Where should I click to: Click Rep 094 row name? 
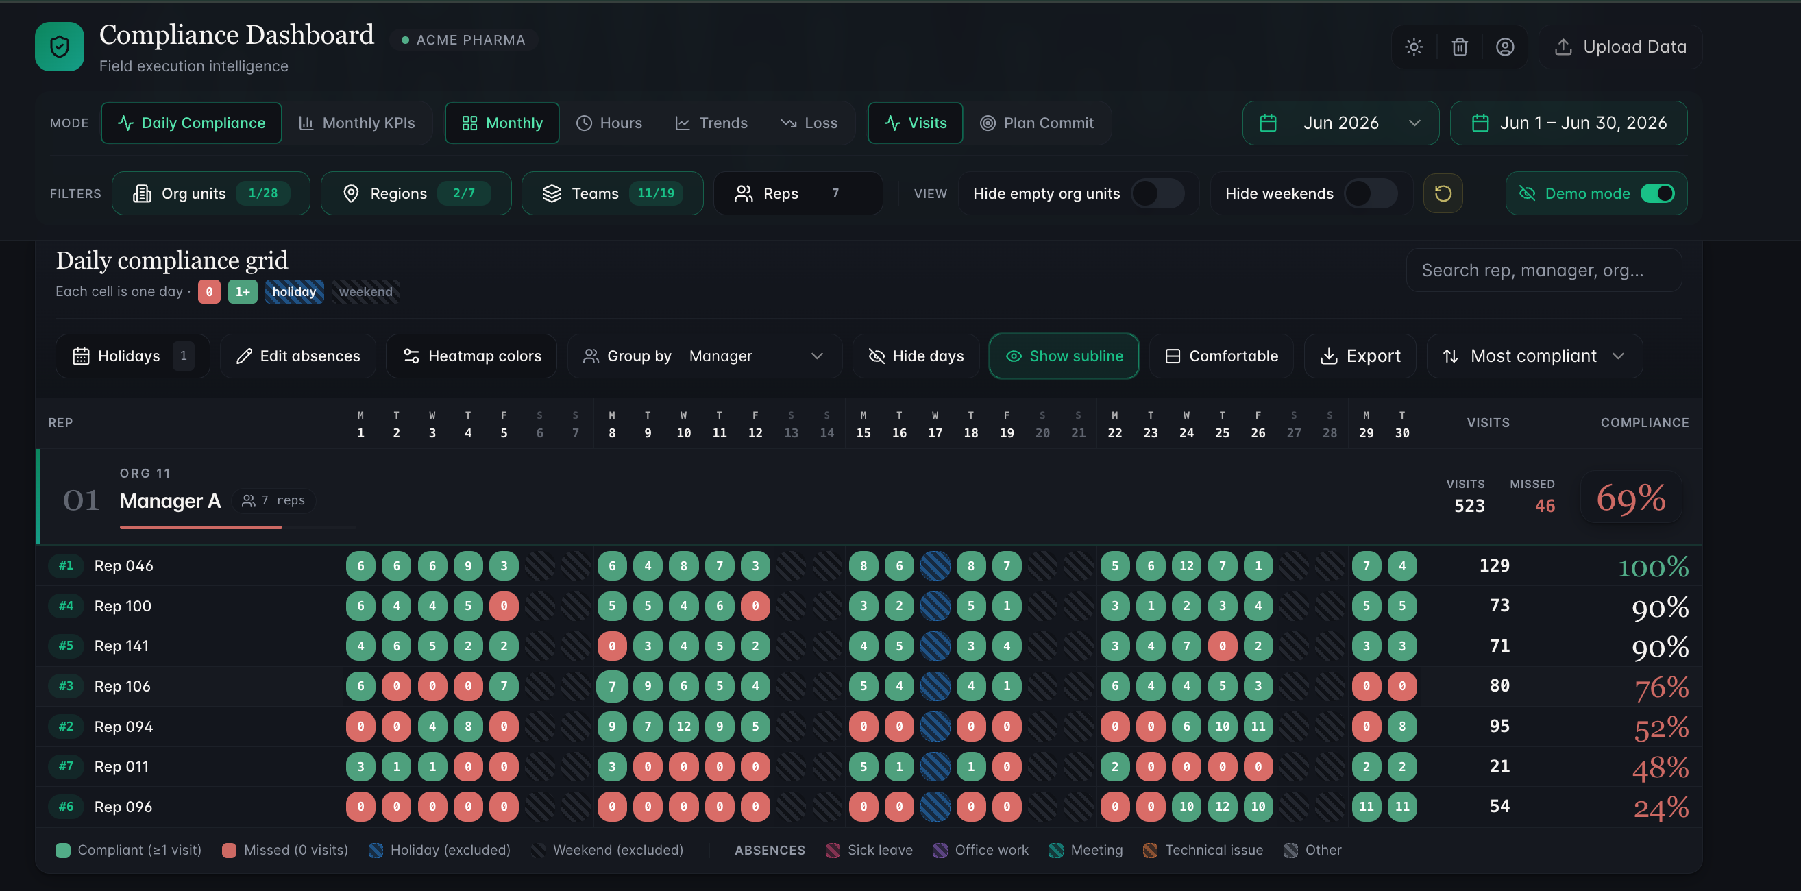(124, 727)
